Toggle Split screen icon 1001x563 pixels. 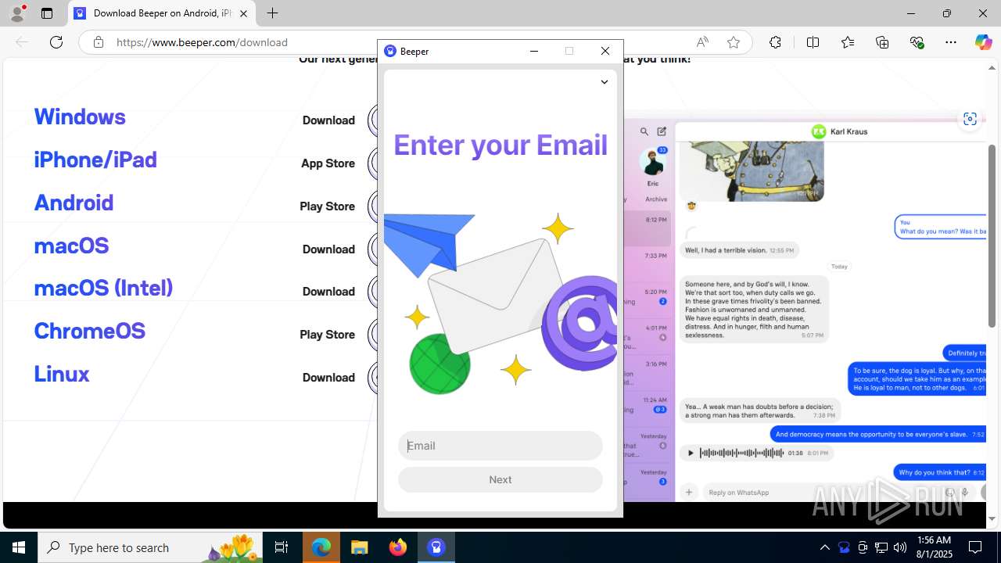tap(813, 42)
